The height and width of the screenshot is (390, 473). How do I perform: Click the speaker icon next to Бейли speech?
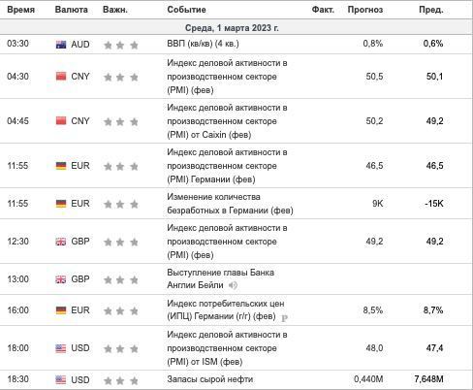(x=233, y=285)
